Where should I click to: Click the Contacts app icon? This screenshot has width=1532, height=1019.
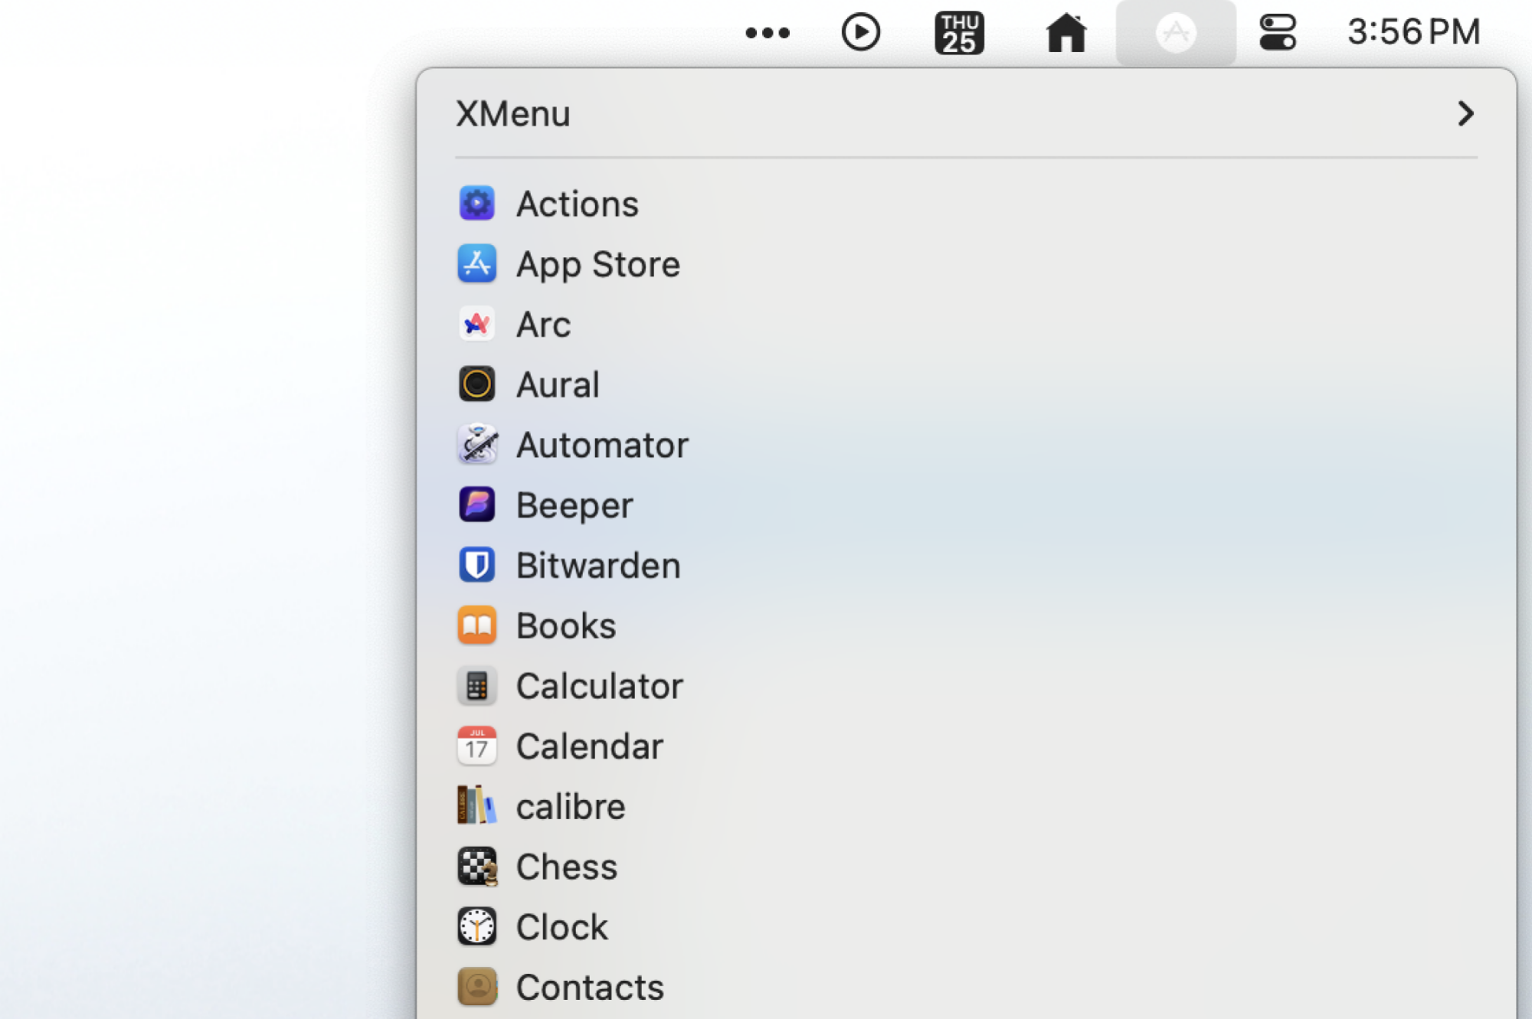coord(476,988)
